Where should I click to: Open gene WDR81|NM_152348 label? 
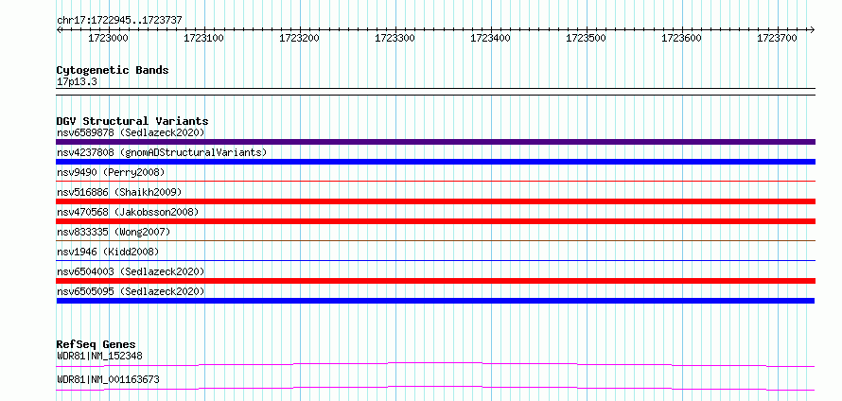click(x=99, y=356)
